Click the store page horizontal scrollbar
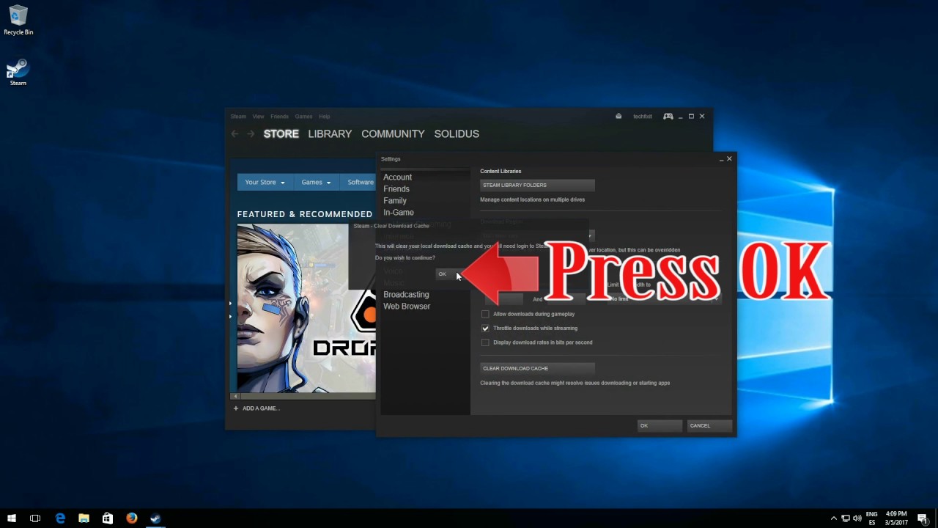The width and height of the screenshot is (938, 528). [304, 397]
